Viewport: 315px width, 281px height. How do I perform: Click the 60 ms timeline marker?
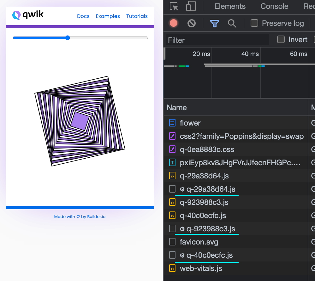click(x=299, y=54)
